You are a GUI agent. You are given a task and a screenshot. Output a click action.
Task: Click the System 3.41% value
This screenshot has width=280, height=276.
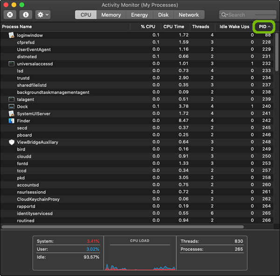pos(93,241)
